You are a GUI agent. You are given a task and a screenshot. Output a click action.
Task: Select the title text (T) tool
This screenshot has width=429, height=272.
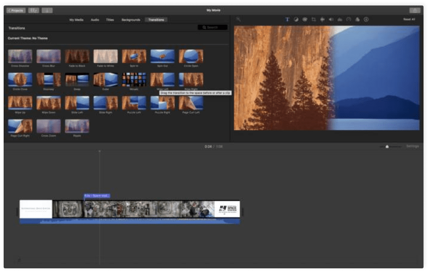[287, 19]
